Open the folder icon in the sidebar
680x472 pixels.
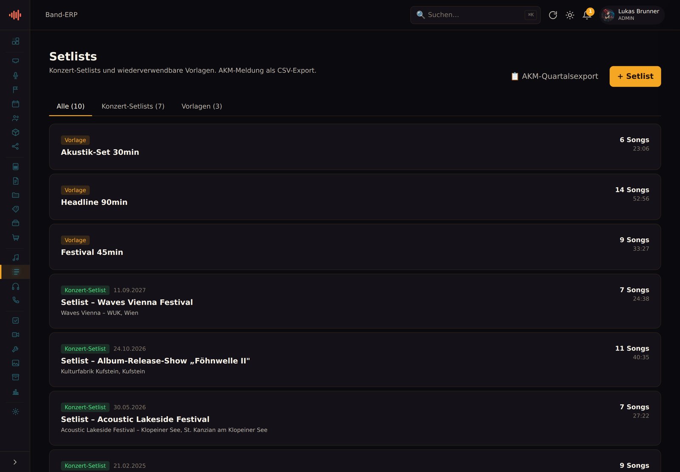15,195
